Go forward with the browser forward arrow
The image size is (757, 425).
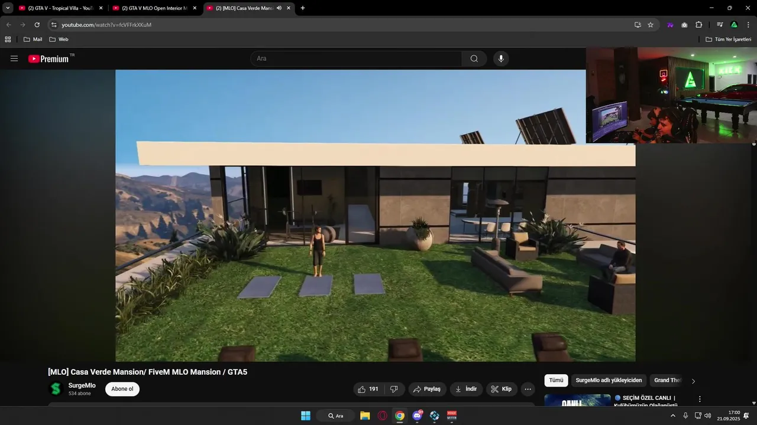(22, 25)
